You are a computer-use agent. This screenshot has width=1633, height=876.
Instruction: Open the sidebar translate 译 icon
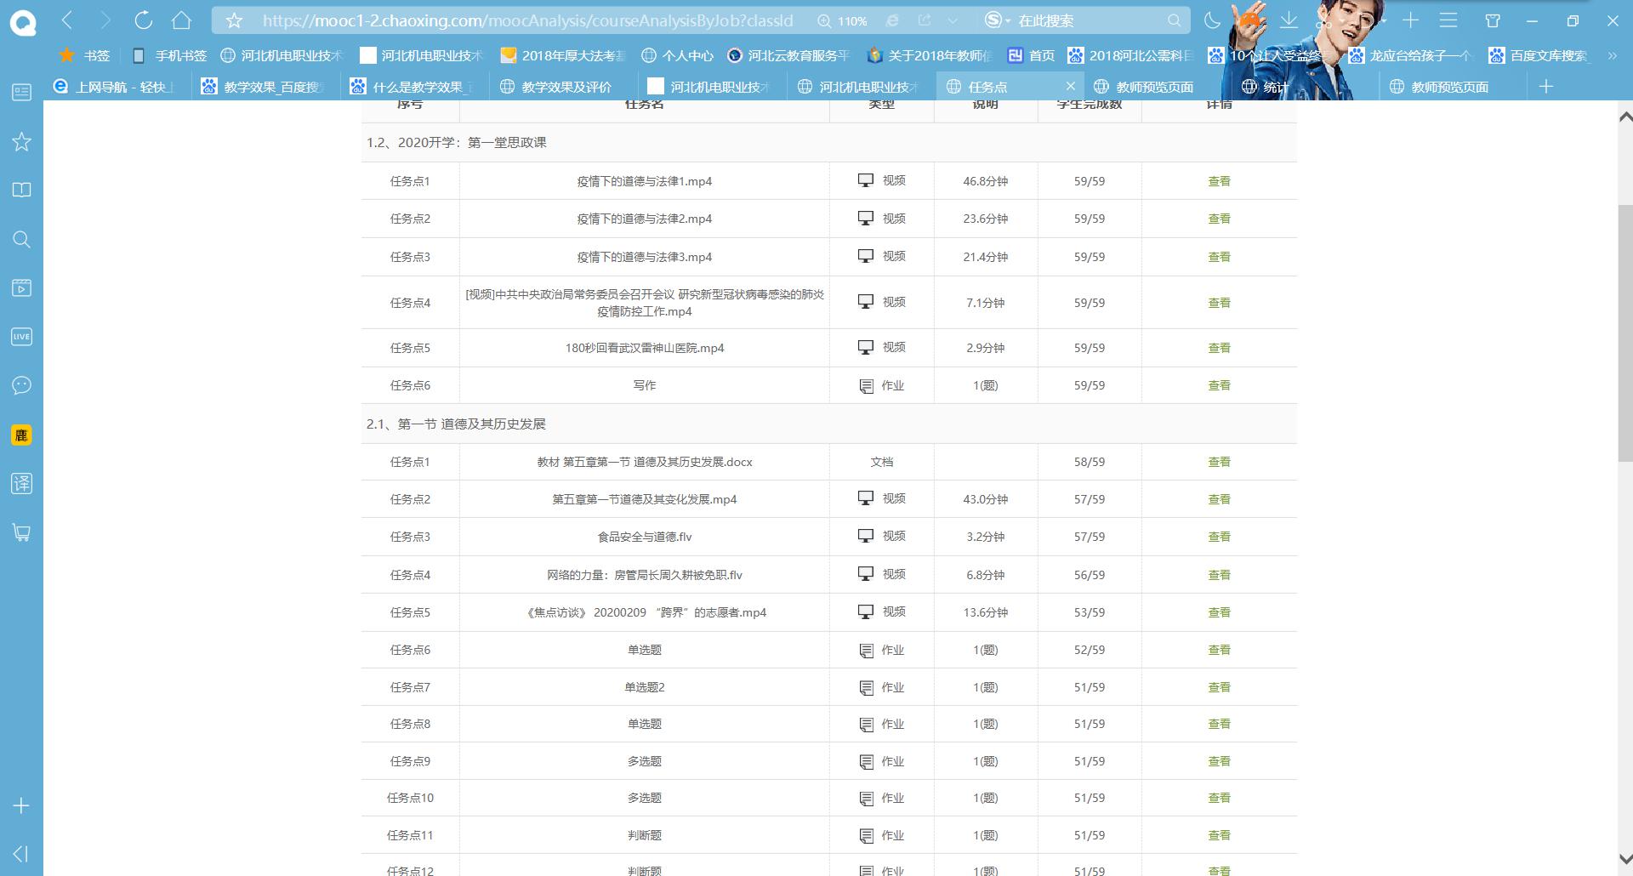(21, 483)
